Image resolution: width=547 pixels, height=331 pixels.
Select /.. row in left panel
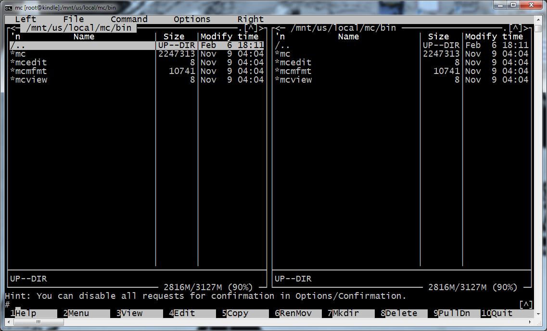coord(137,45)
